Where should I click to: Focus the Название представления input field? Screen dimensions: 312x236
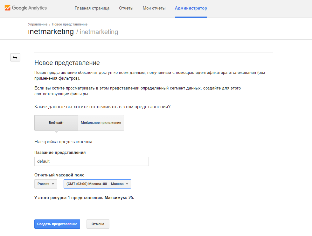point(92,161)
